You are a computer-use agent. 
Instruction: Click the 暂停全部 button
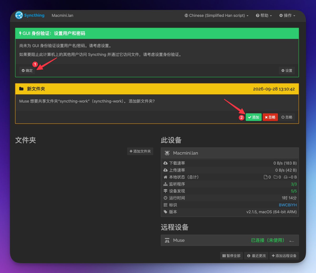[x=231, y=256]
